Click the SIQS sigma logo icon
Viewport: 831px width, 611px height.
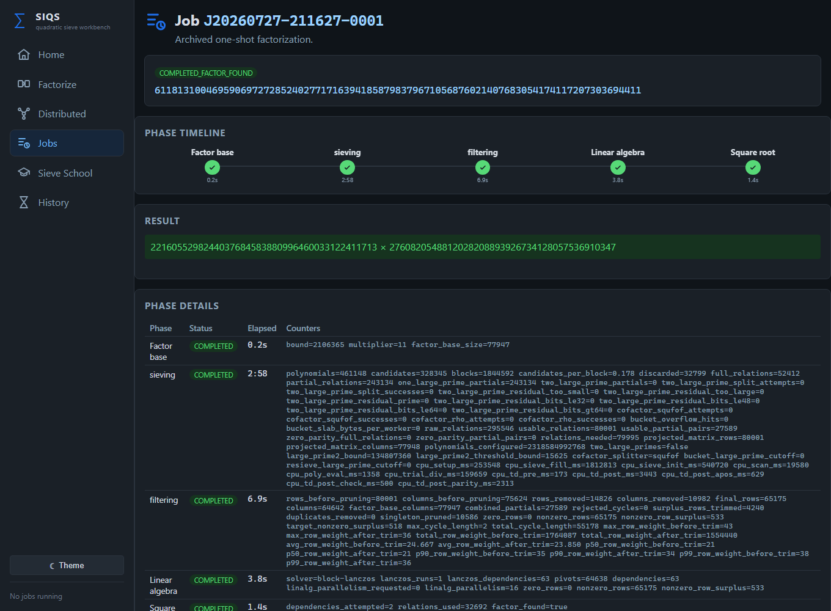tap(20, 21)
